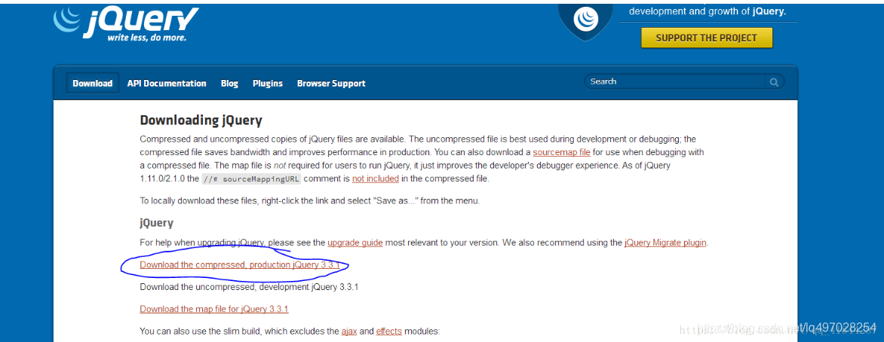Download the compressed, production jQuery 3.3.1
Screen dimensions: 884x342
[240, 265]
